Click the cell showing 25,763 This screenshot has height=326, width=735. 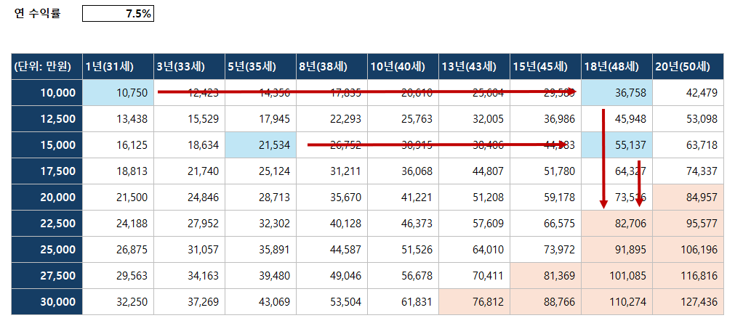[403, 119]
